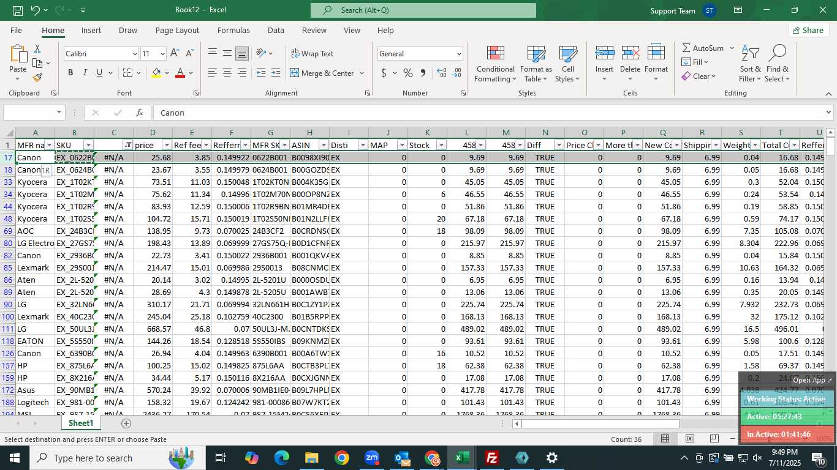Viewport: 837px width, 470px height.
Task: Click the Copy icon in Clipboard group
Action: point(37,63)
